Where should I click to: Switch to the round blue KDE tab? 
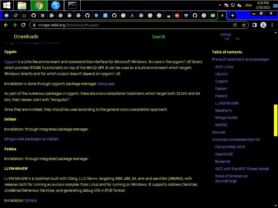[96, 15]
